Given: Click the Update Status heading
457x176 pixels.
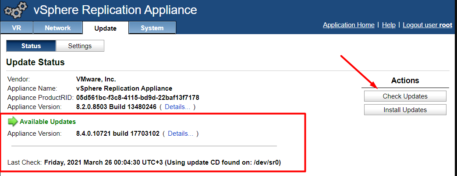Looking at the screenshot, I should 35,63.
